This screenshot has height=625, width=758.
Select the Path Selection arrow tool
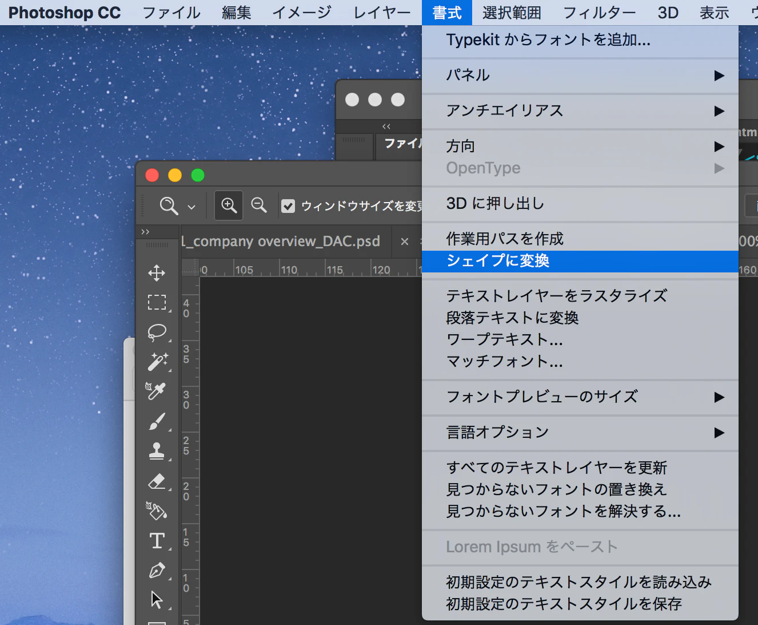pyautogui.click(x=157, y=599)
